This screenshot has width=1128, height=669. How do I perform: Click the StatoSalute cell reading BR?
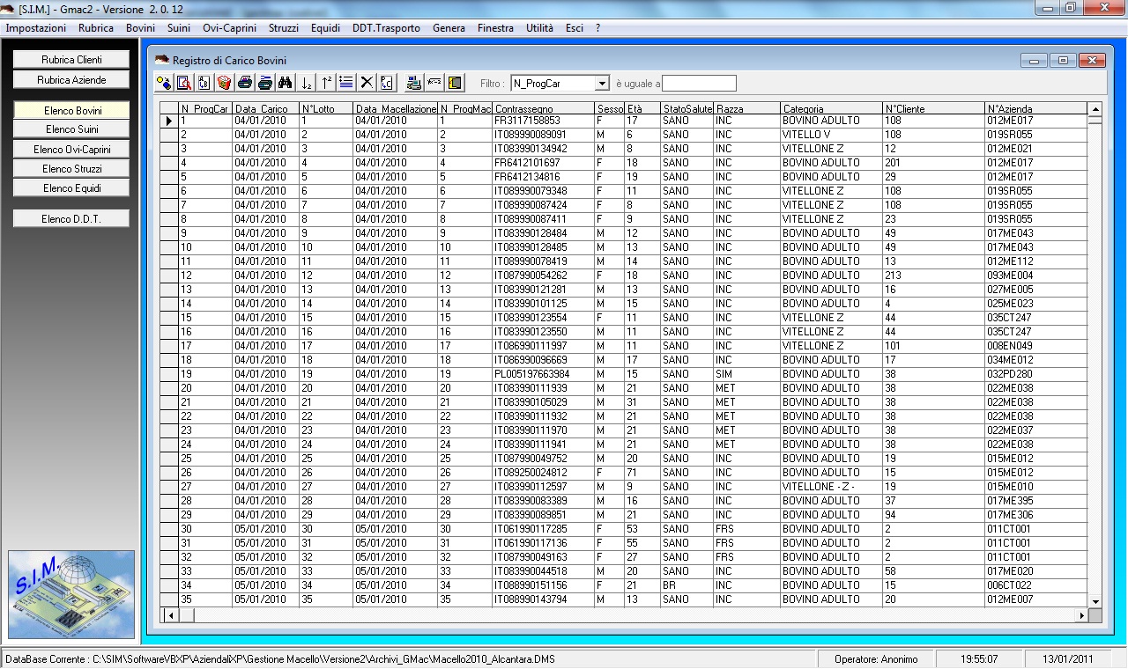pos(686,585)
